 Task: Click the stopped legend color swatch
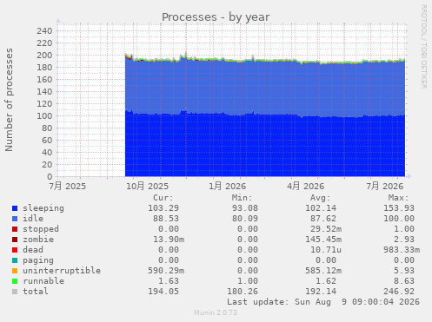15,229
